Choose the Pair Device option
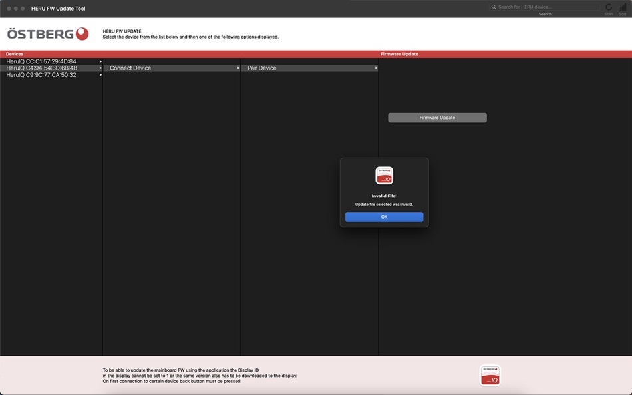Viewport: 632px width, 395px height. 309,68
